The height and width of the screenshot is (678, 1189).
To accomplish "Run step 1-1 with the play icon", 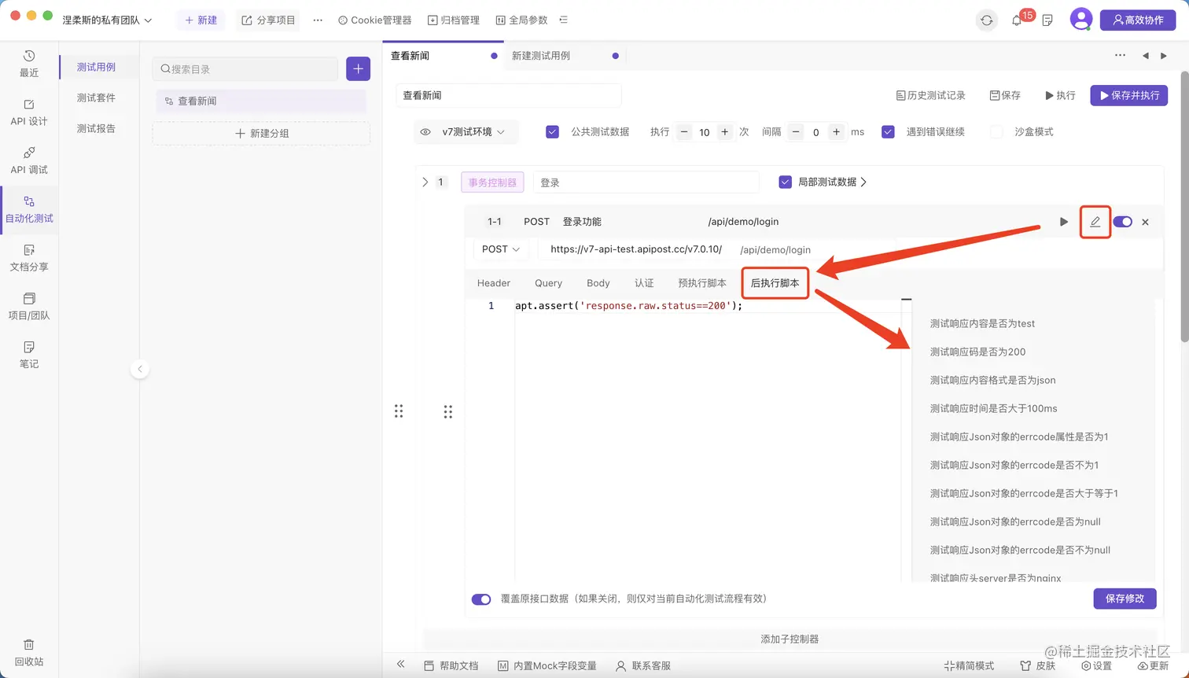I will [1064, 222].
